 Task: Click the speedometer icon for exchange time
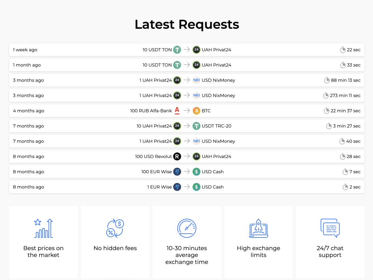[187, 228]
